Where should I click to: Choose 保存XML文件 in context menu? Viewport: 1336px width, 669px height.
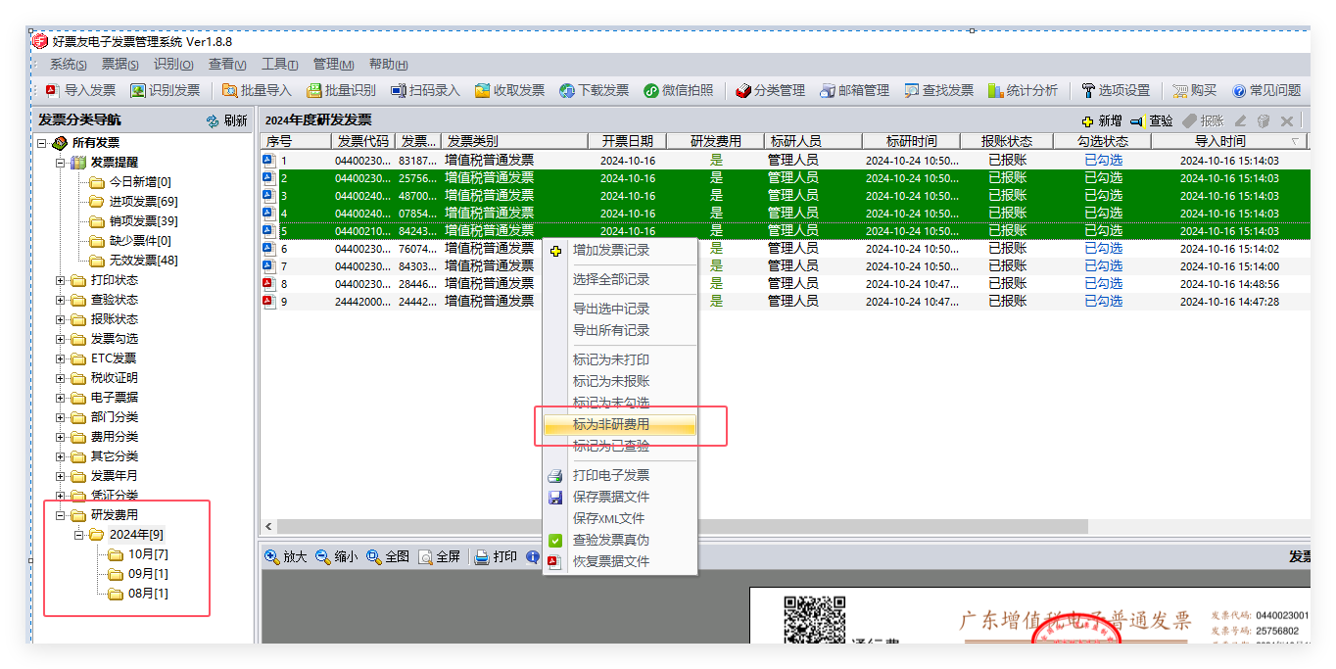pyautogui.click(x=620, y=518)
